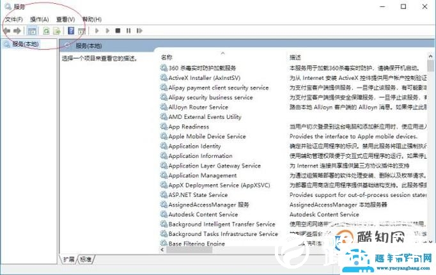Minimize the 服务 window

coord(382,6)
